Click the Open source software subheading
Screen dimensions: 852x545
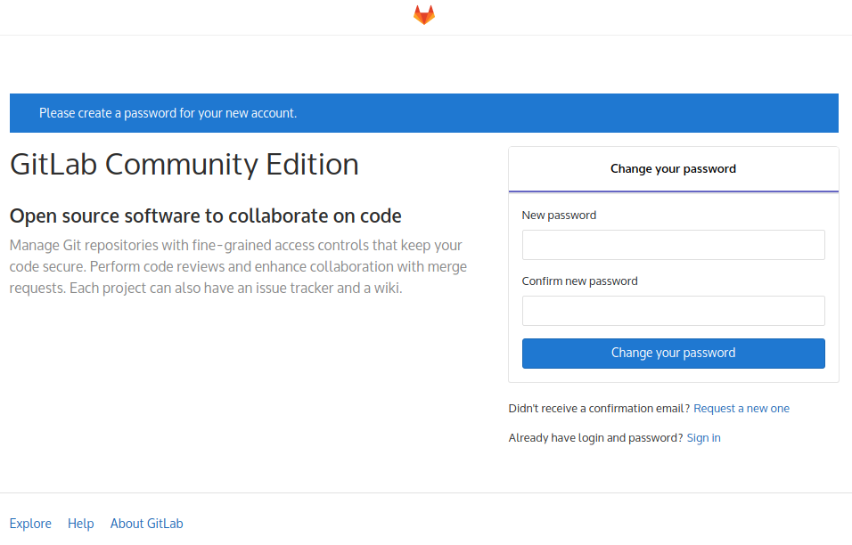pos(205,216)
